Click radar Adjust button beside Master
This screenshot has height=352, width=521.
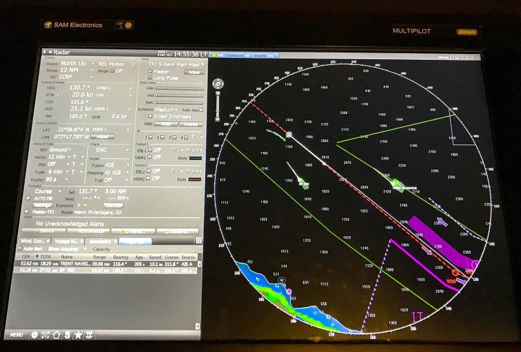click(x=193, y=72)
